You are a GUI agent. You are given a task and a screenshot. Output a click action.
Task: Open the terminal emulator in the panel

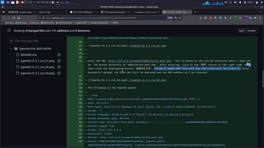26,2
